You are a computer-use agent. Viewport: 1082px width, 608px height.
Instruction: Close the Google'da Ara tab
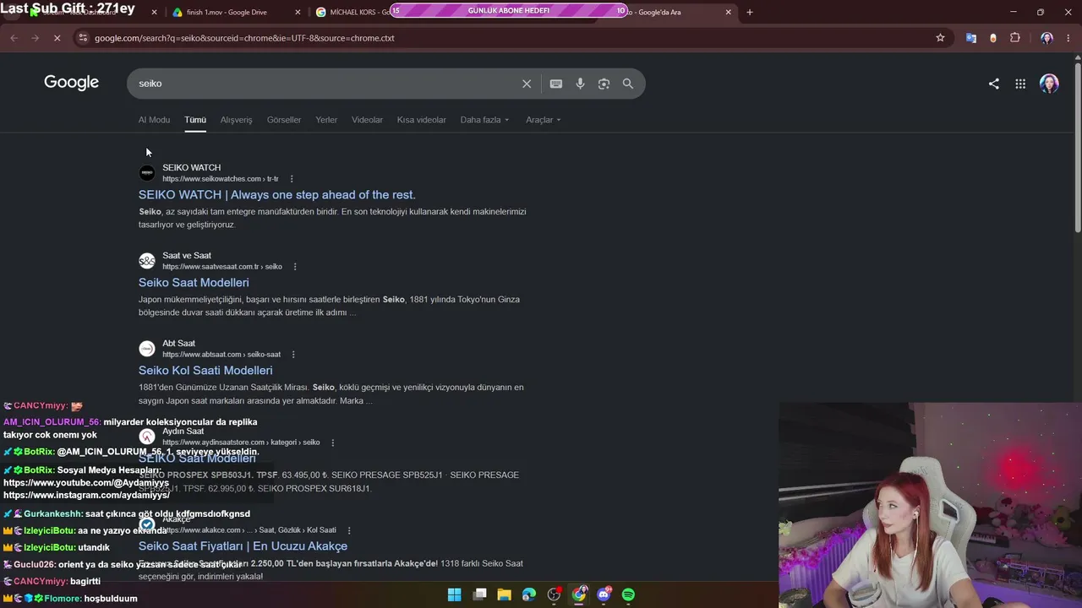729,13
